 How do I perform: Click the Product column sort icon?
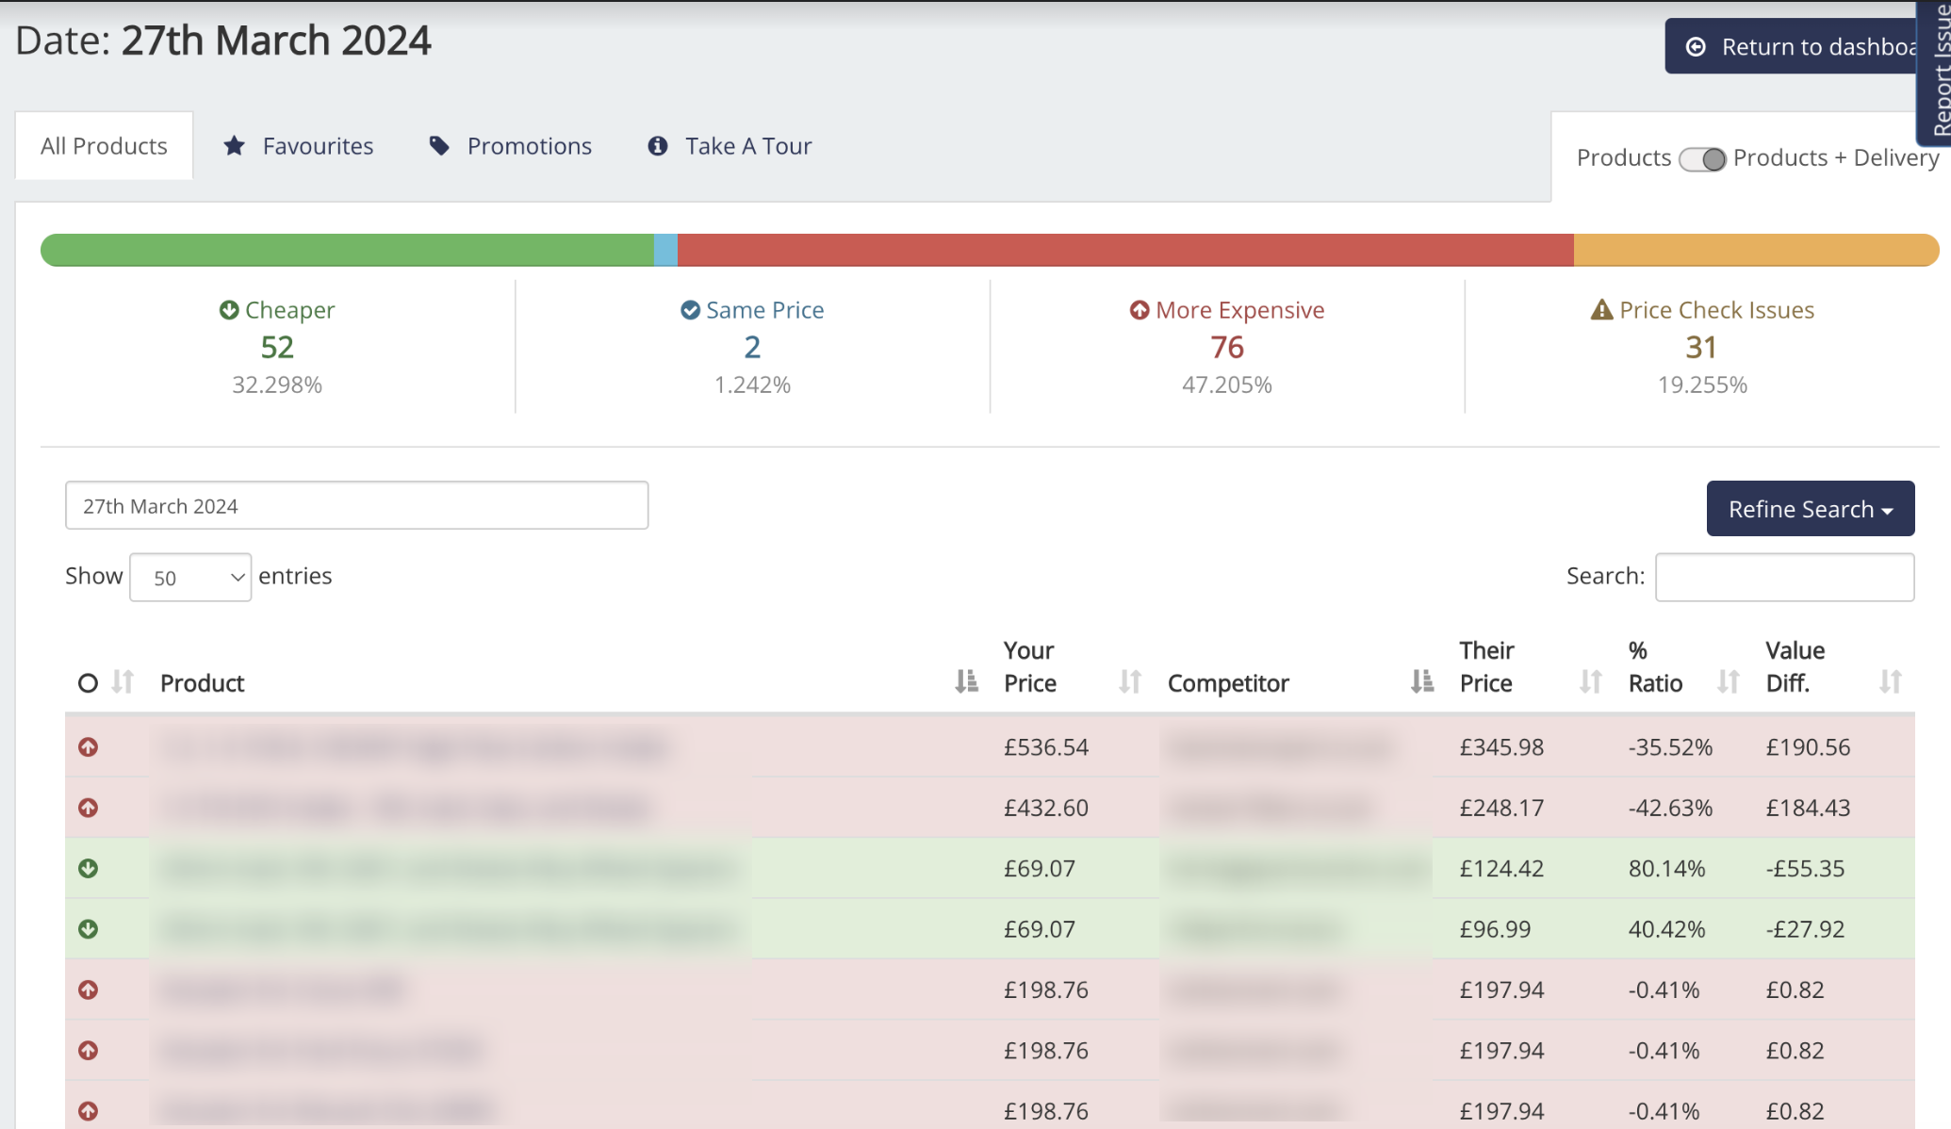(966, 681)
